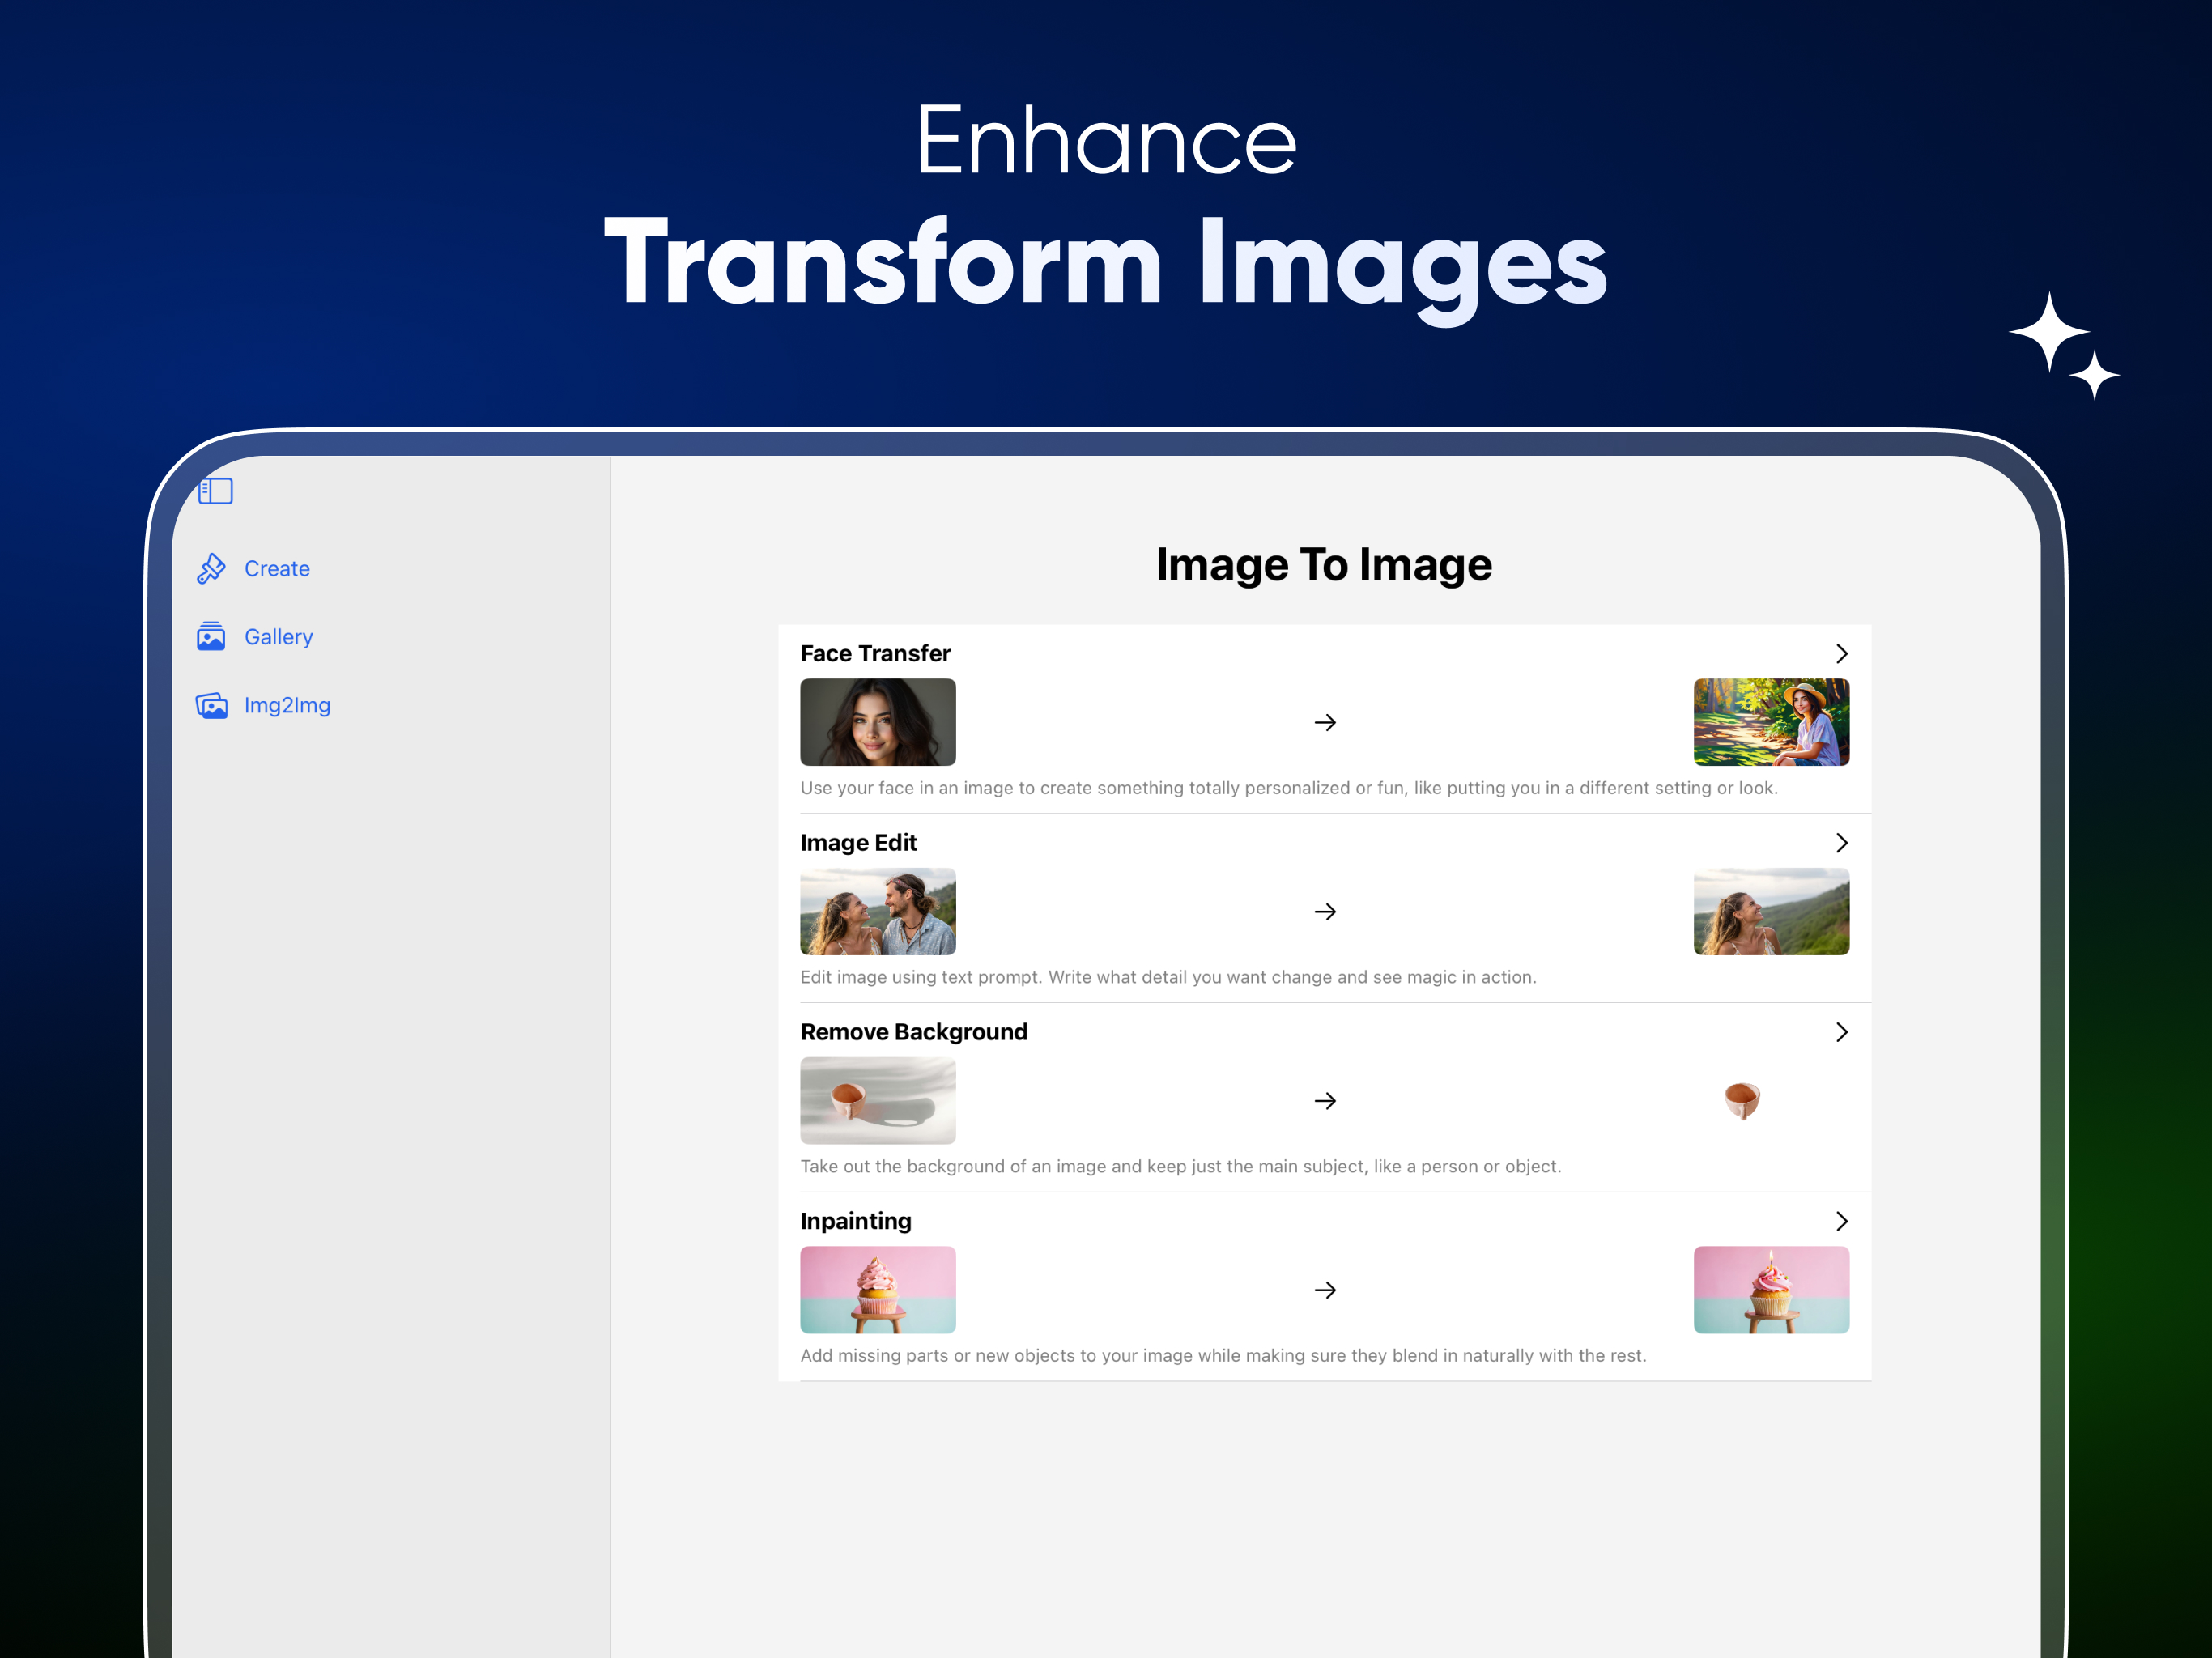Click cupcake with candle result thumbnail
Image resolution: width=2212 pixels, height=1658 pixels.
pos(1770,1289)
